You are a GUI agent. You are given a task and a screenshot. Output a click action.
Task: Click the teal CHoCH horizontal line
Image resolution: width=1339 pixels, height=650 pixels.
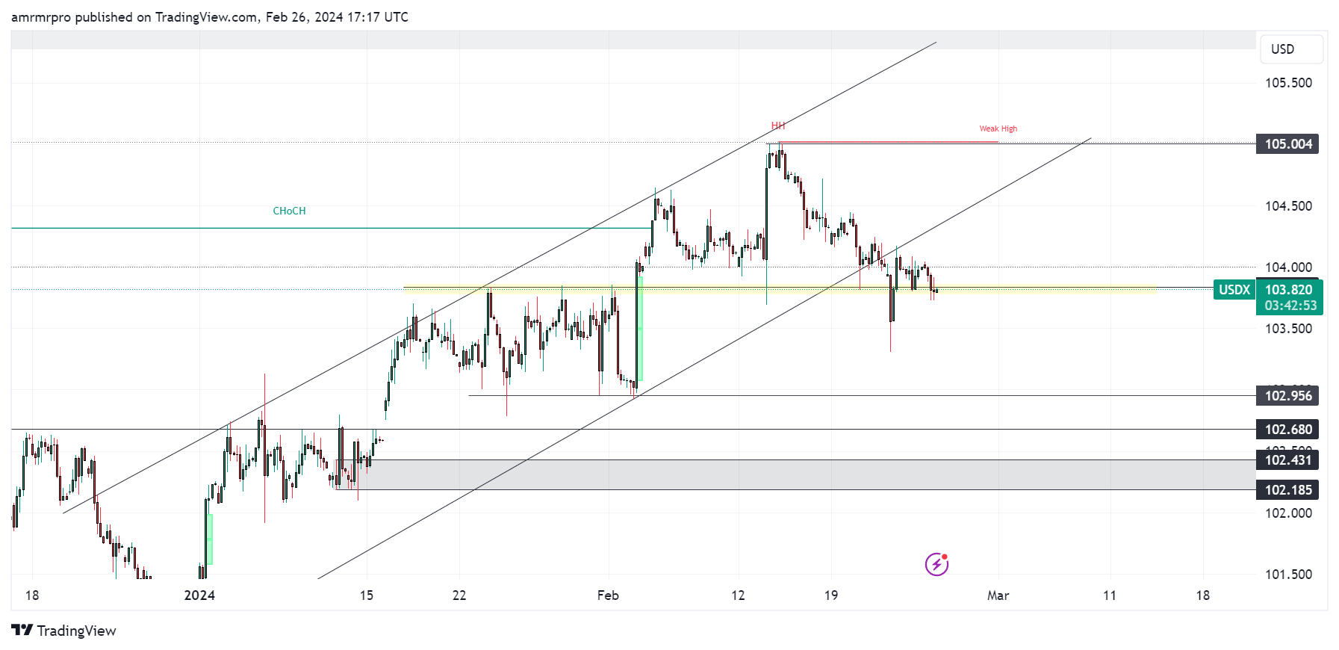(x=331, y=228)
